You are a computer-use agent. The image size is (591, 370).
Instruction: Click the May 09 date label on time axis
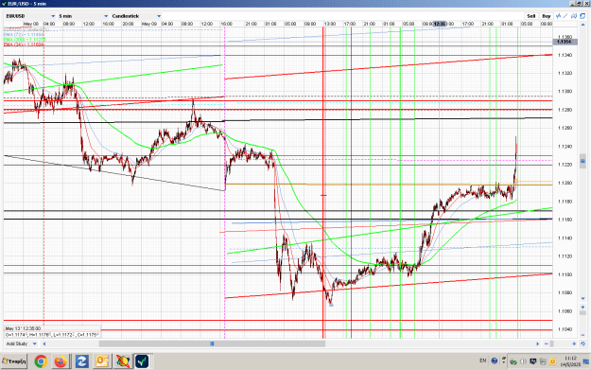(149, 24)
